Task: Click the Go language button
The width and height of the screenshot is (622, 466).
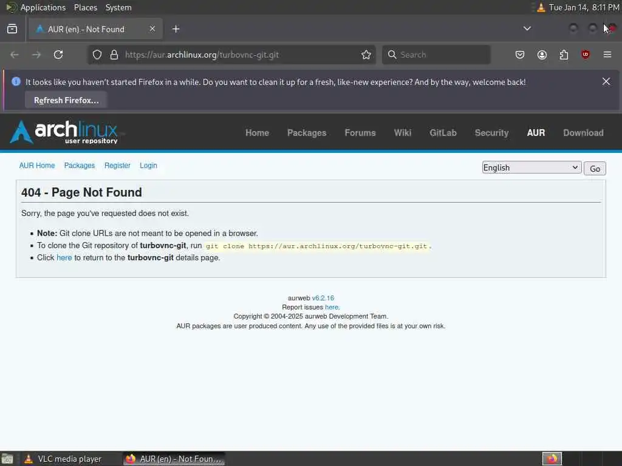Action: (x=595, y=169)
